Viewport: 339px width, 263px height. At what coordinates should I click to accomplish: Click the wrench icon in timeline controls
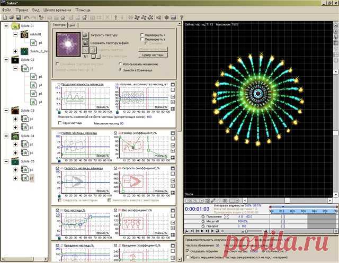point(187,231)
